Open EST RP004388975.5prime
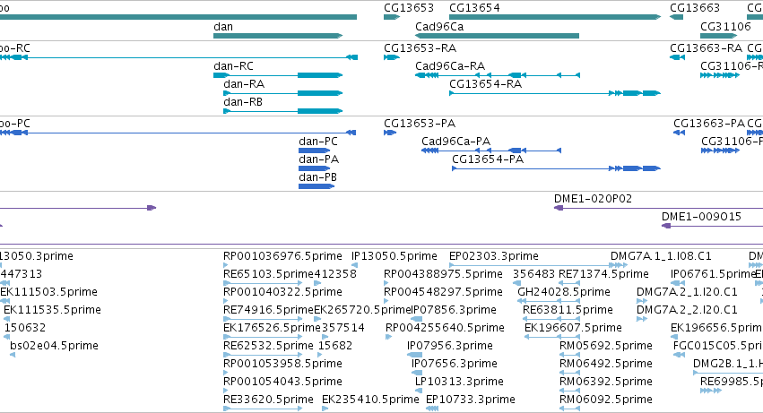 click(443, 274)
